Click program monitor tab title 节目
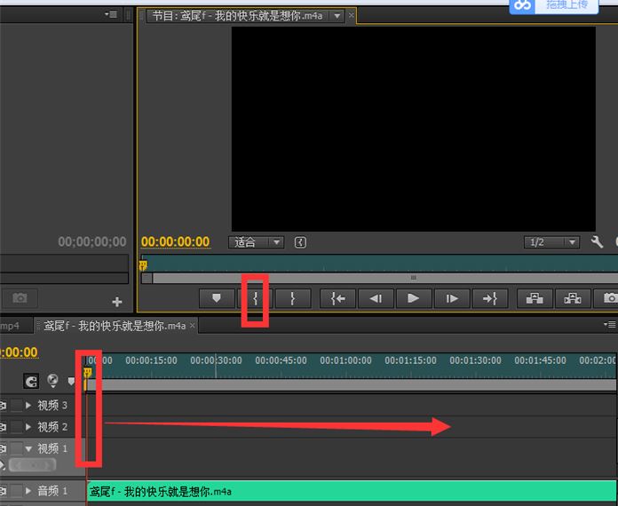Viewport: 618px width, 506px height. coord(238,16)
